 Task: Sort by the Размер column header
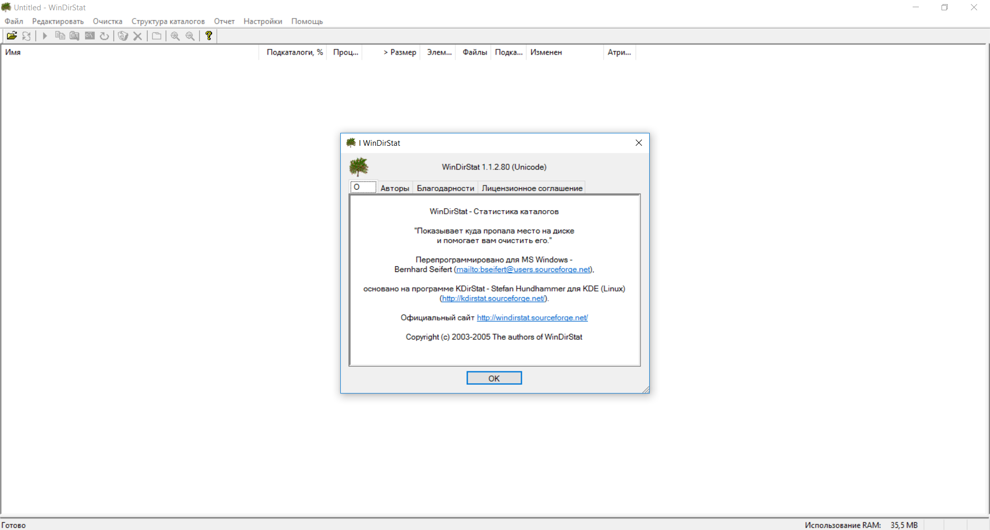(391, 52)
